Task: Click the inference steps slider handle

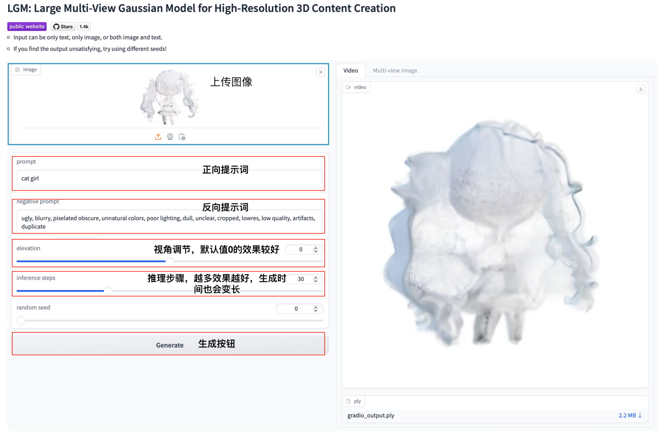Action: (108, 291)
